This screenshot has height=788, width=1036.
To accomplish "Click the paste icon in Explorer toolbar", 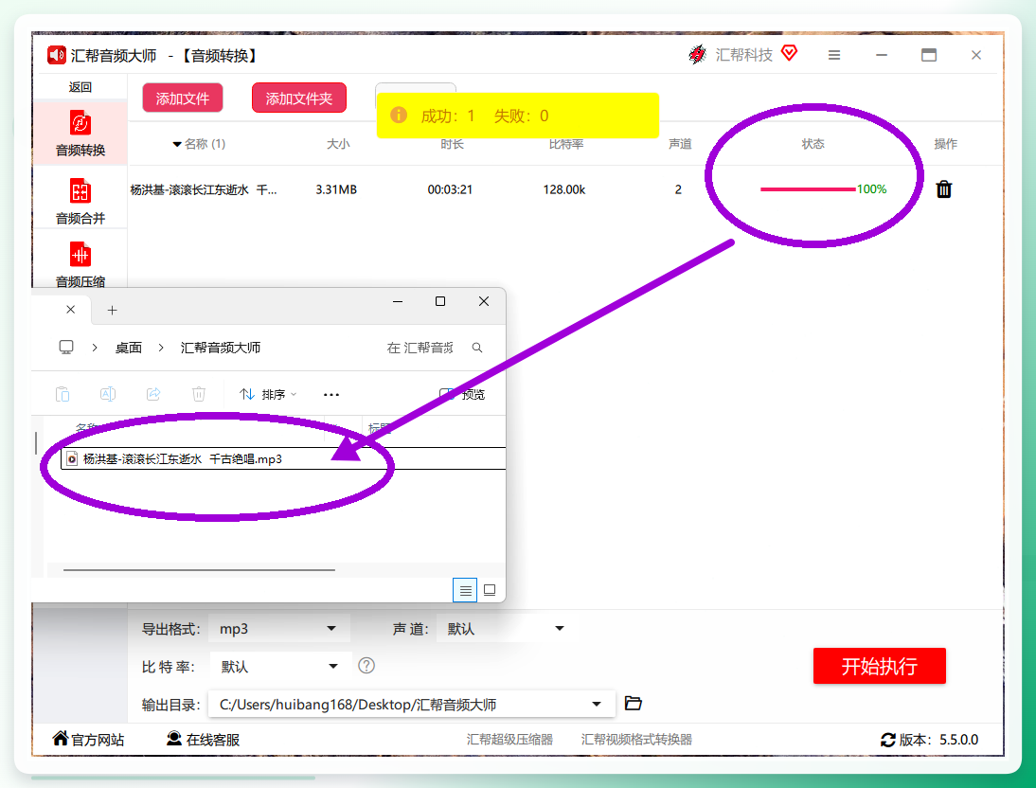I will coord(63,394).
